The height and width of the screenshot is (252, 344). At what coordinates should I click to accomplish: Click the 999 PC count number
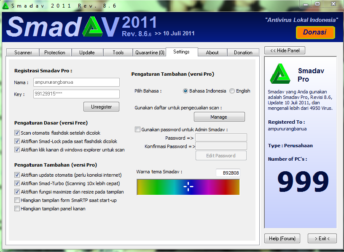[303, 181]
